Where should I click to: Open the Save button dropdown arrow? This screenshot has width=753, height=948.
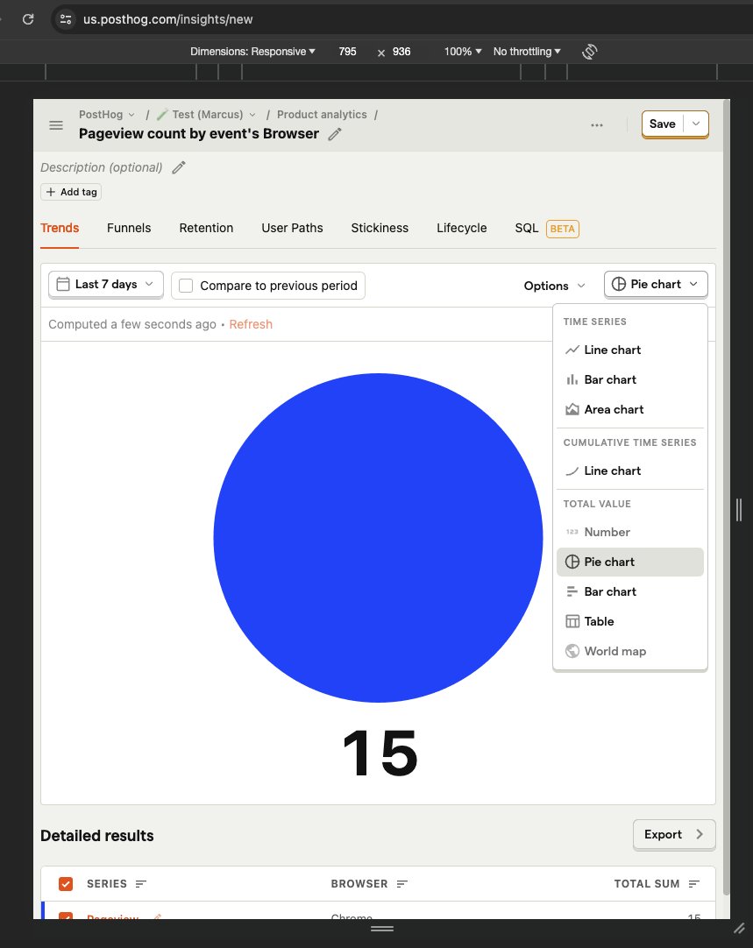[696, 124]
